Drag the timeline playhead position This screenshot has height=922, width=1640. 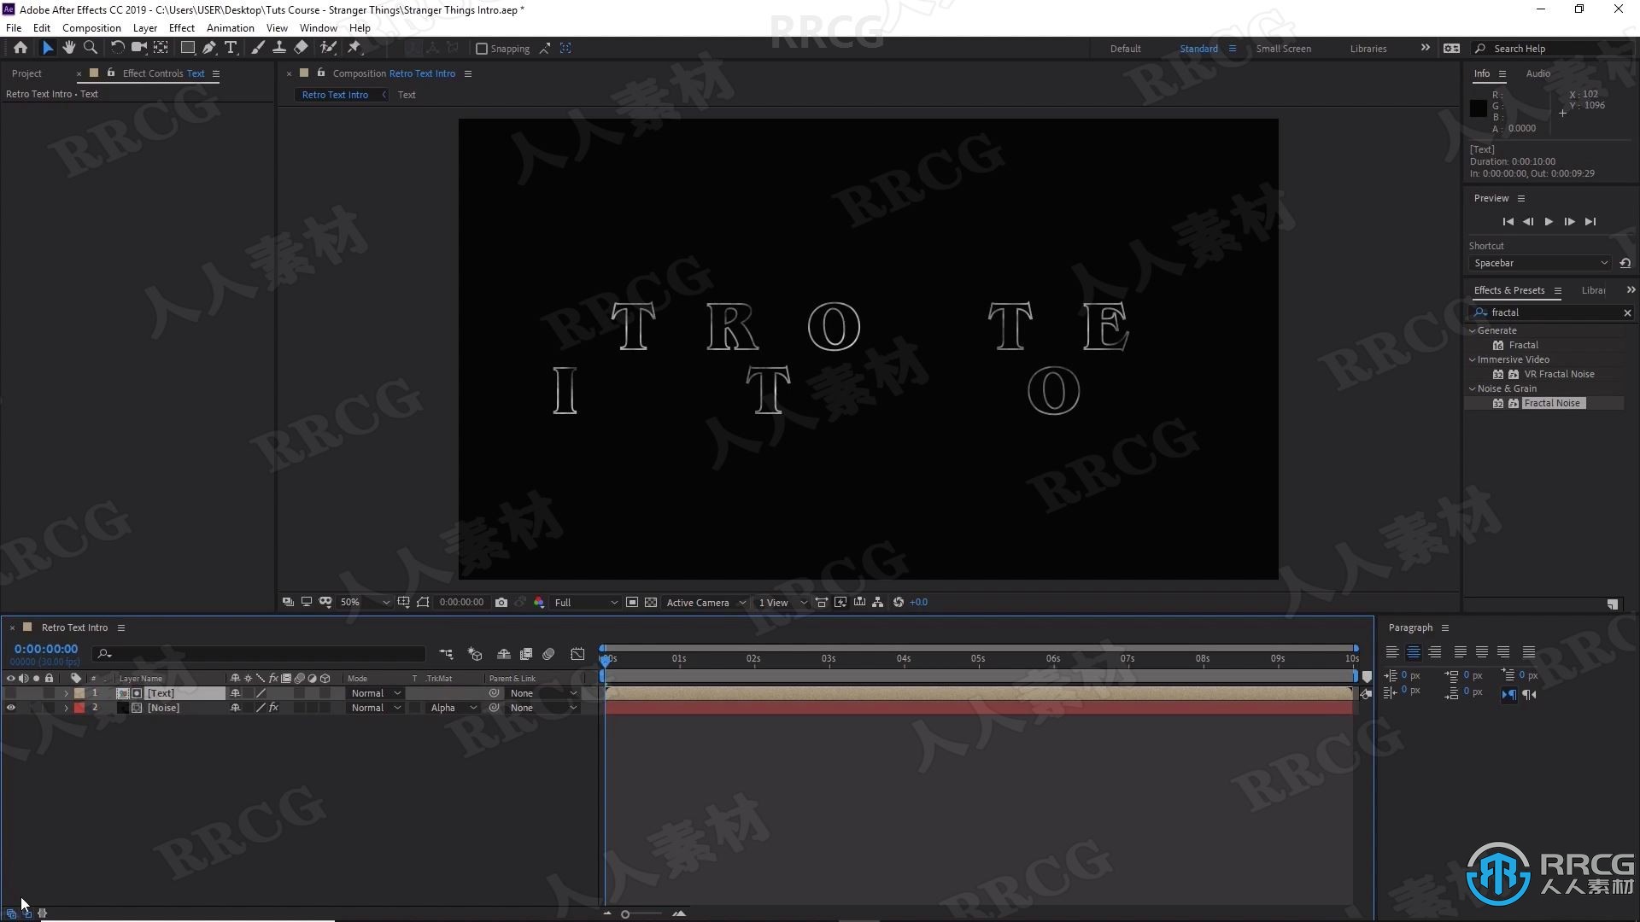click(605, 658)
